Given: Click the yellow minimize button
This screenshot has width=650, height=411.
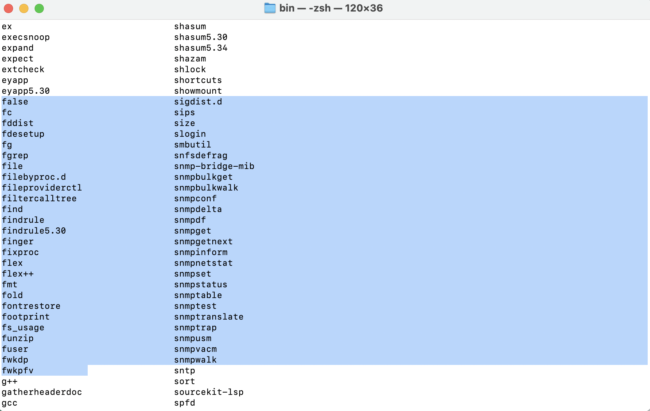Looking at the screenshot, I should click(23, 8).
